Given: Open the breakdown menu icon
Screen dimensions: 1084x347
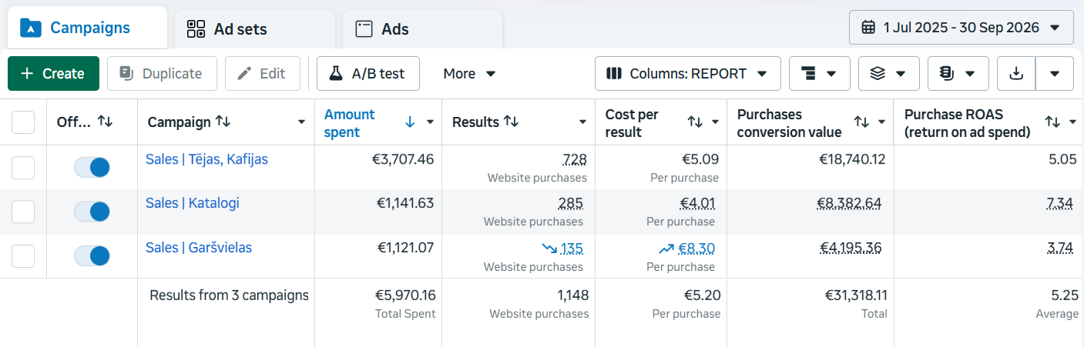Looking at the screenshot, I should click(x=820, y=74).
